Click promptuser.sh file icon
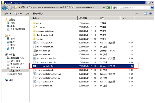The image size is (155, 103). (x=34, y=54)
